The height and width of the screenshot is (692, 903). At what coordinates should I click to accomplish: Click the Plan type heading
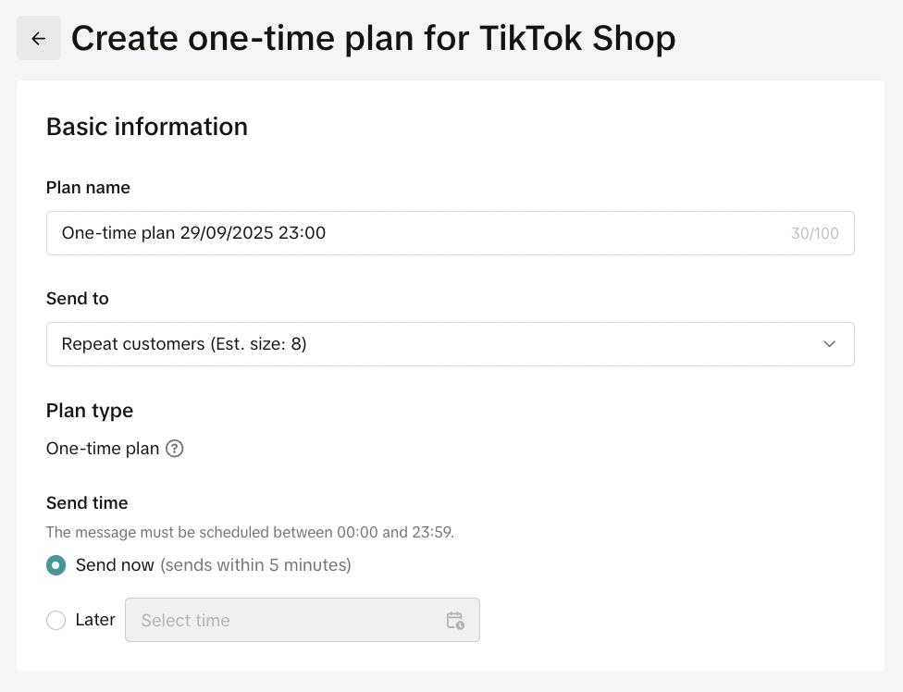tap(90, 410)
